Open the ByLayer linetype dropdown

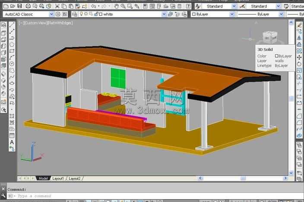(x=281, y=14)
